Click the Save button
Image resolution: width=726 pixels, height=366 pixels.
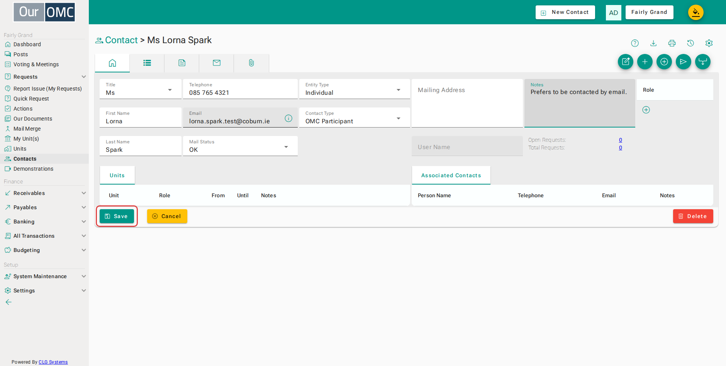(117, 216)
